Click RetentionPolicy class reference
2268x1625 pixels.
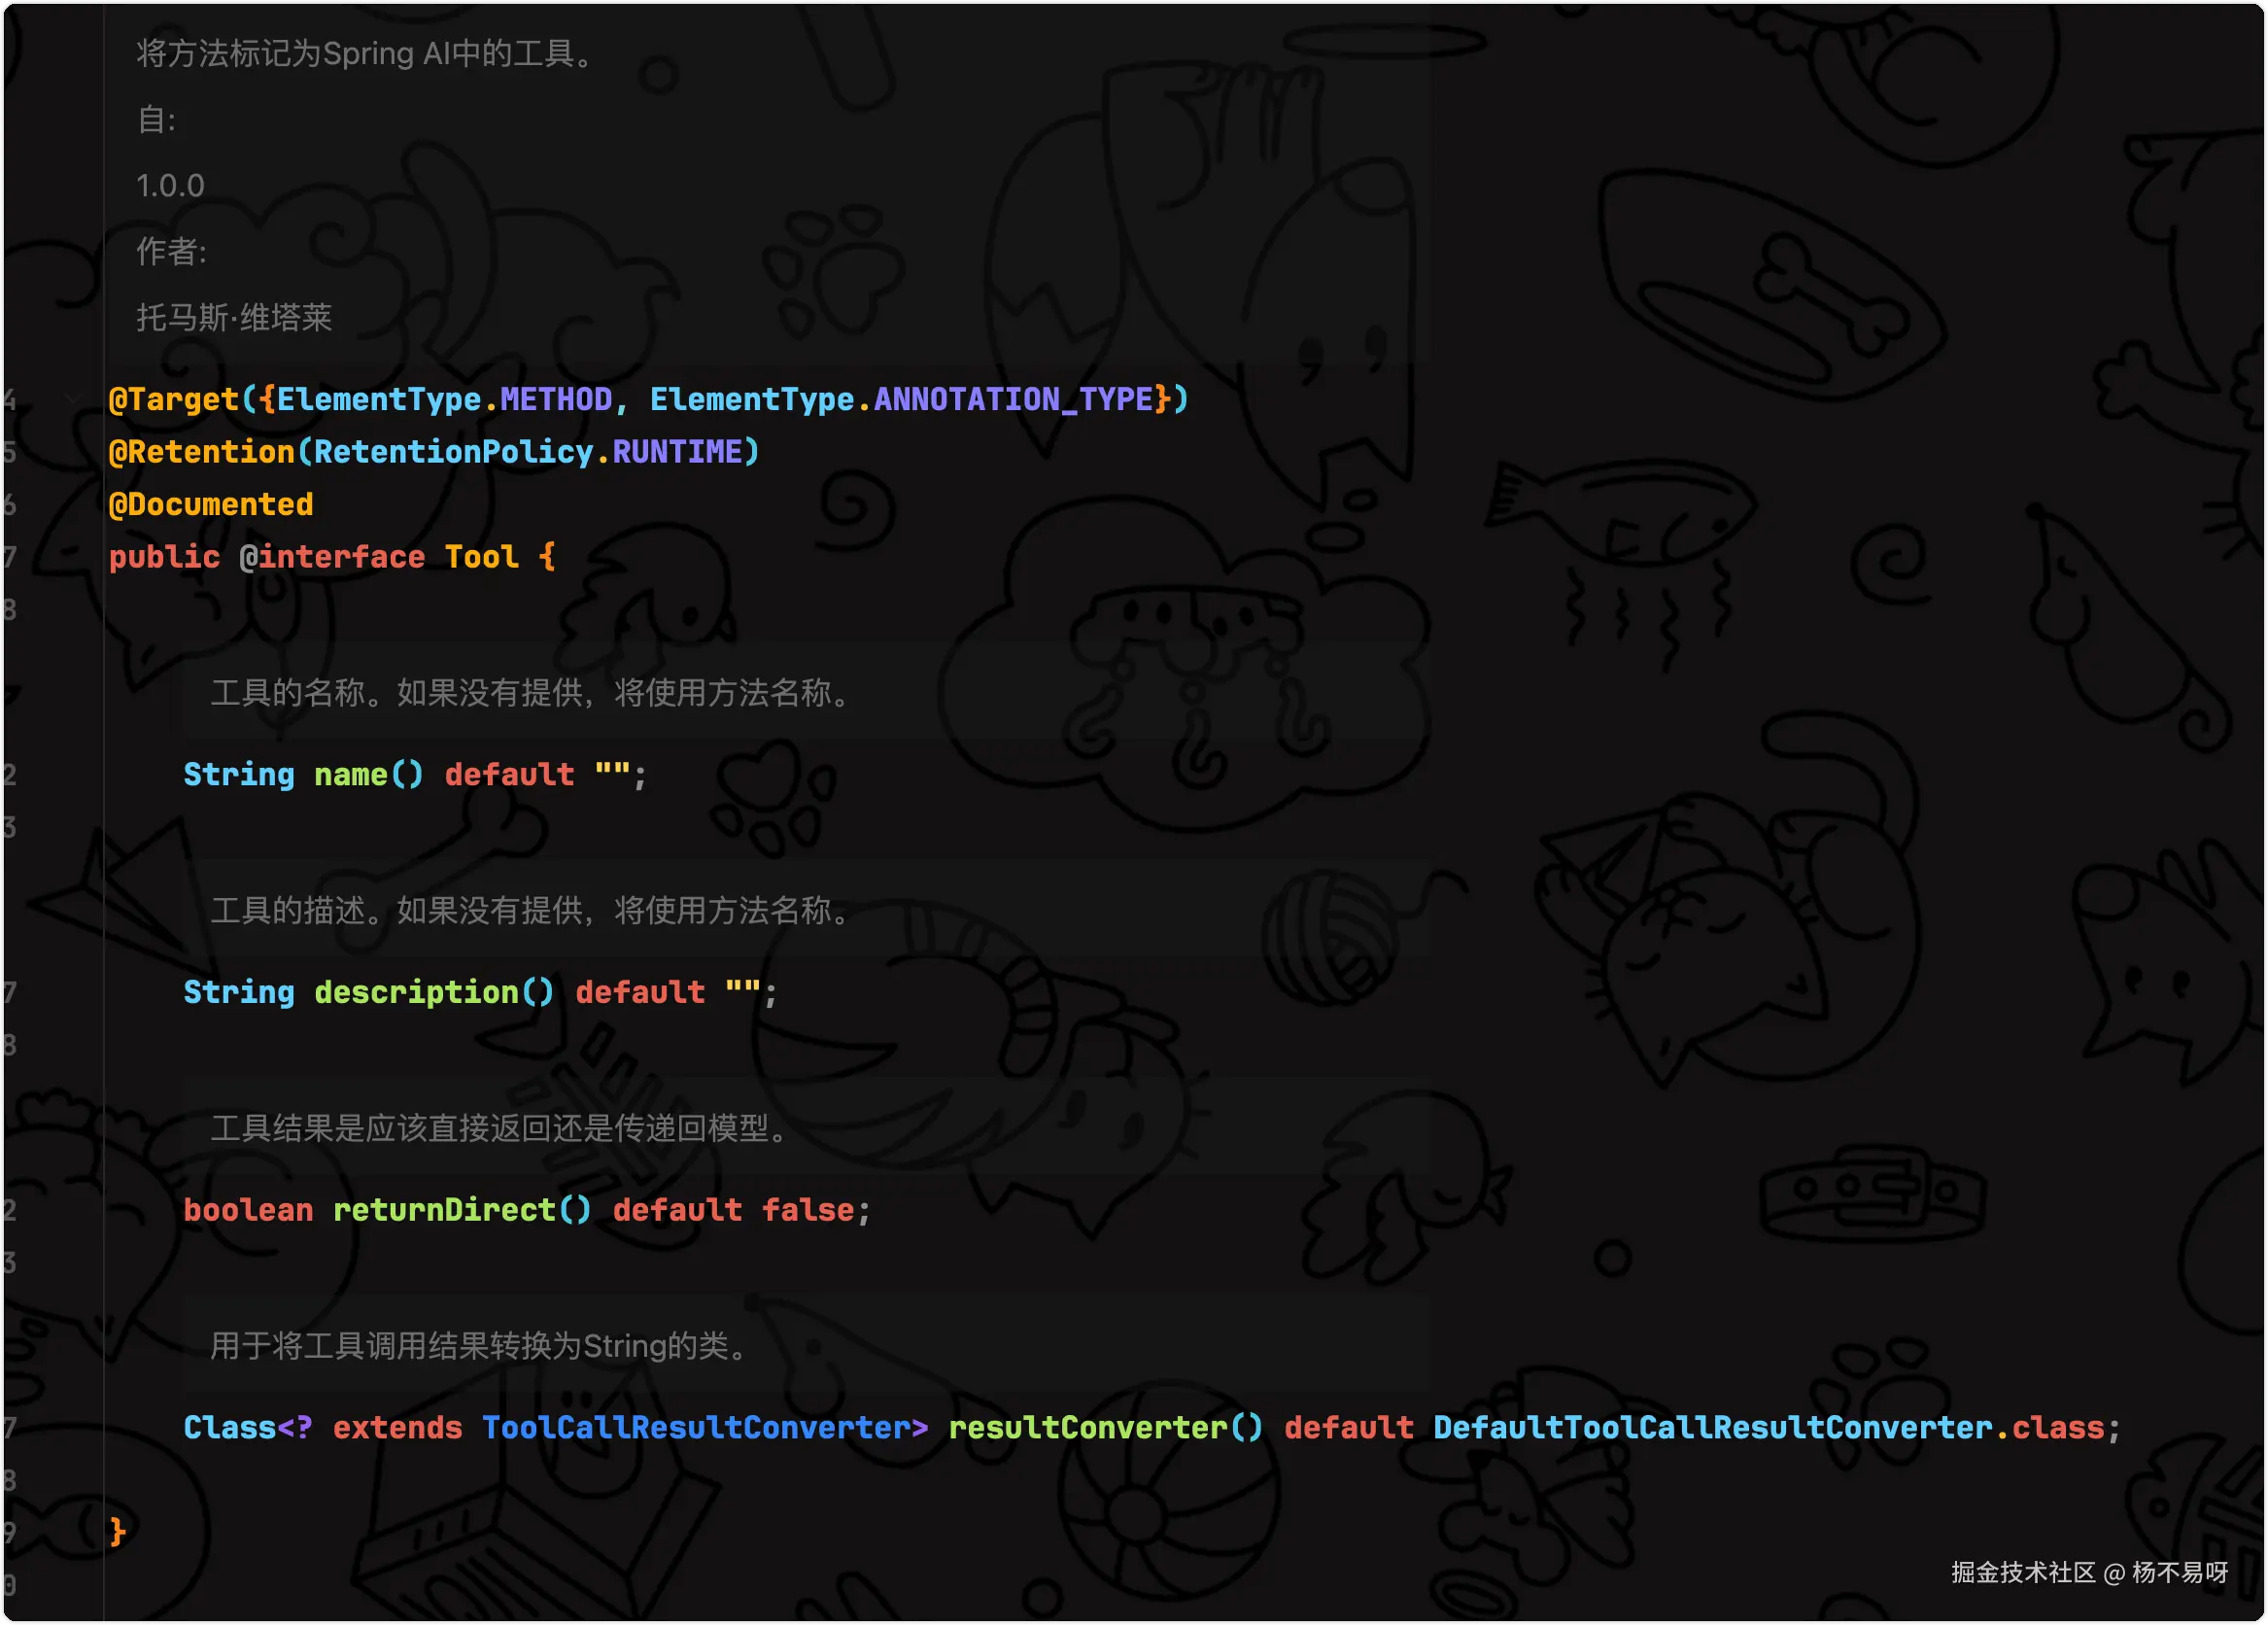coord(453,452)
